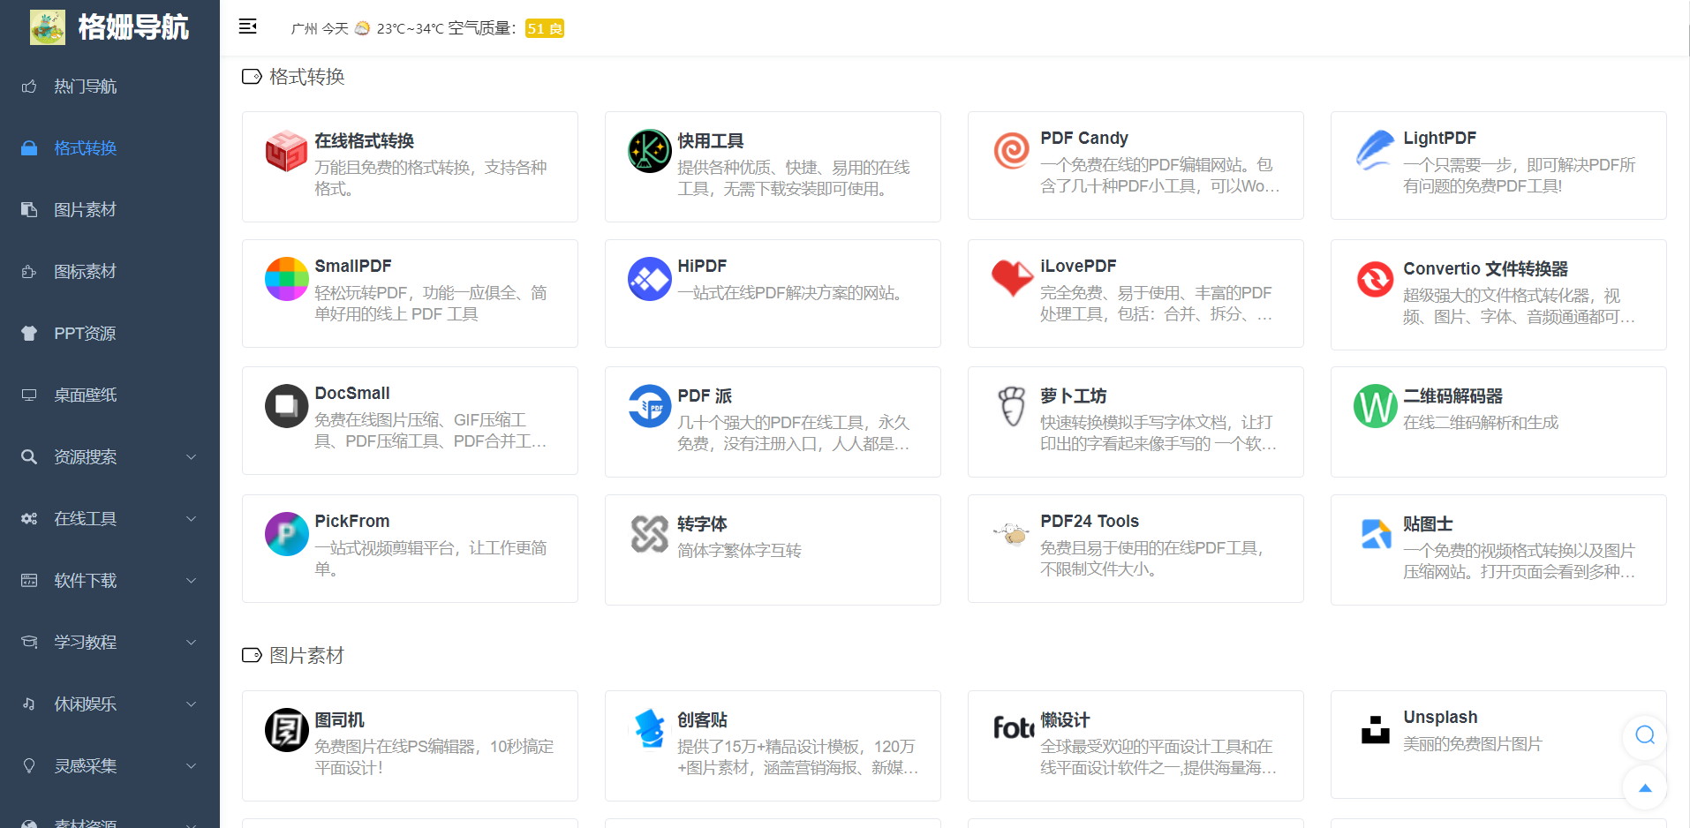The width and height of the screenshot is (1690, 828).
Task: Open the PDF24 Tools title link
Action: coord(1089,522)
